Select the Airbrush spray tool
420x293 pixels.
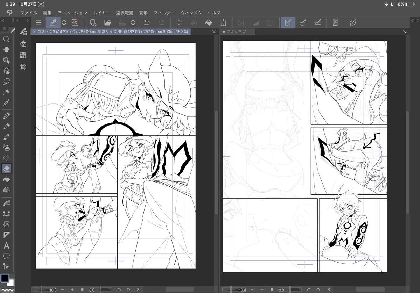point(6,147)
